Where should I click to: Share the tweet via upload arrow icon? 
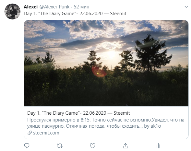pyautogui.click(x=125, y=145)
